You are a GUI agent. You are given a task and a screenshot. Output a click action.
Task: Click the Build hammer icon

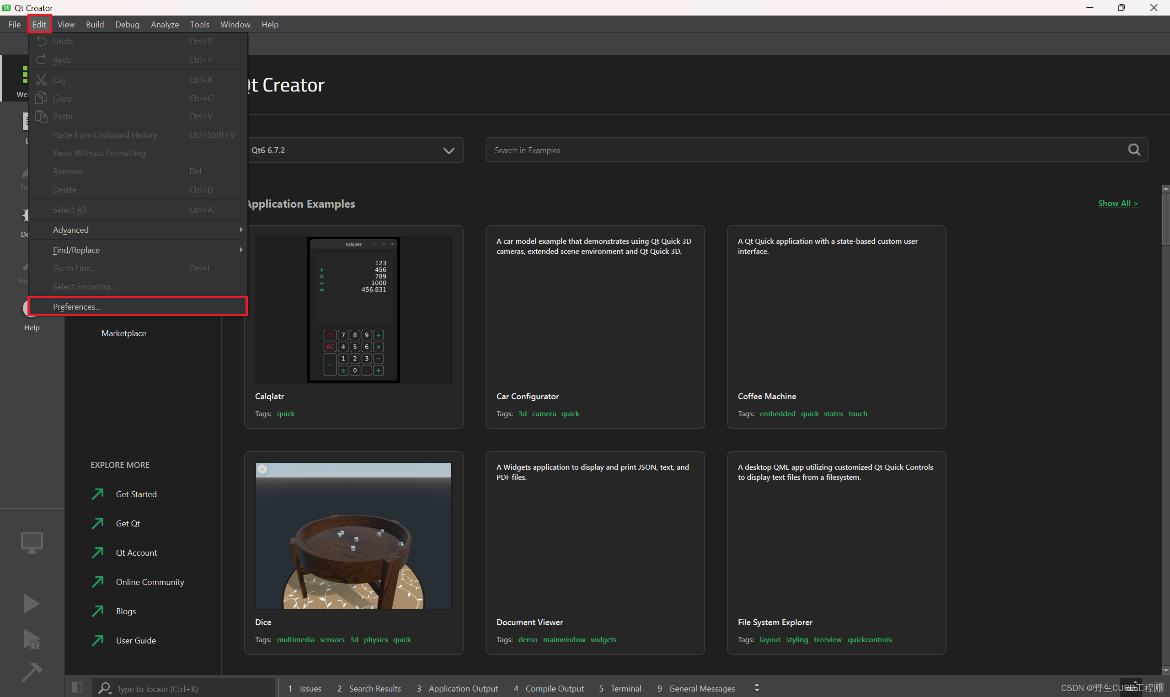click(32, 672)
